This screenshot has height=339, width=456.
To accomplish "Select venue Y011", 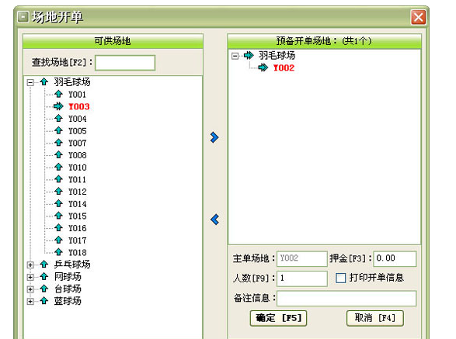I will pyautogui.click(x=78, y=180).
